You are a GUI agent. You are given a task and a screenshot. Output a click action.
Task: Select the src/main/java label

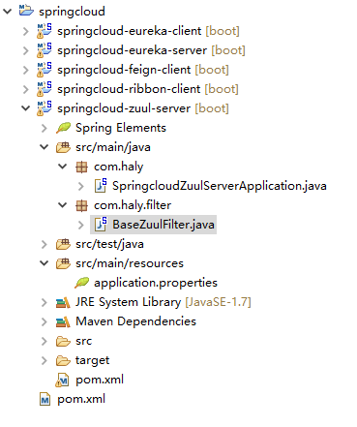(x=113, y=147)
